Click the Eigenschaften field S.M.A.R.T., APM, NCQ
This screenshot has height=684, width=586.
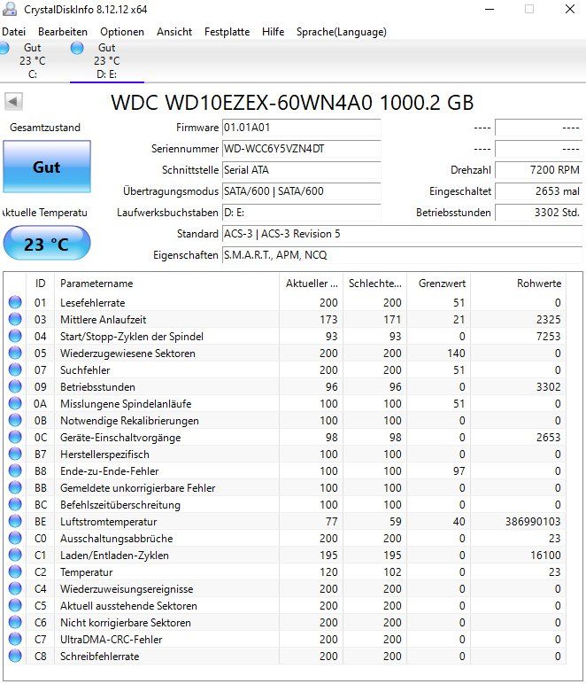tap(402, 255)
